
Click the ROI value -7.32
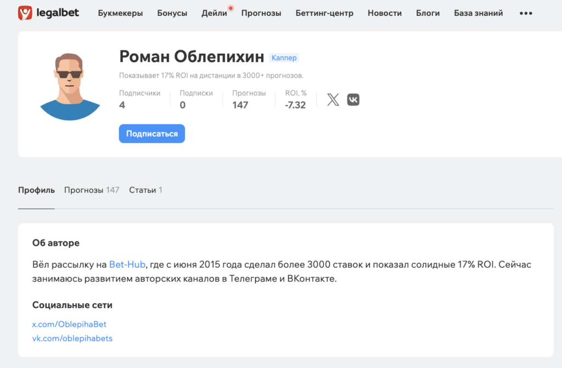pyautogui.click(x=295, y=105)
